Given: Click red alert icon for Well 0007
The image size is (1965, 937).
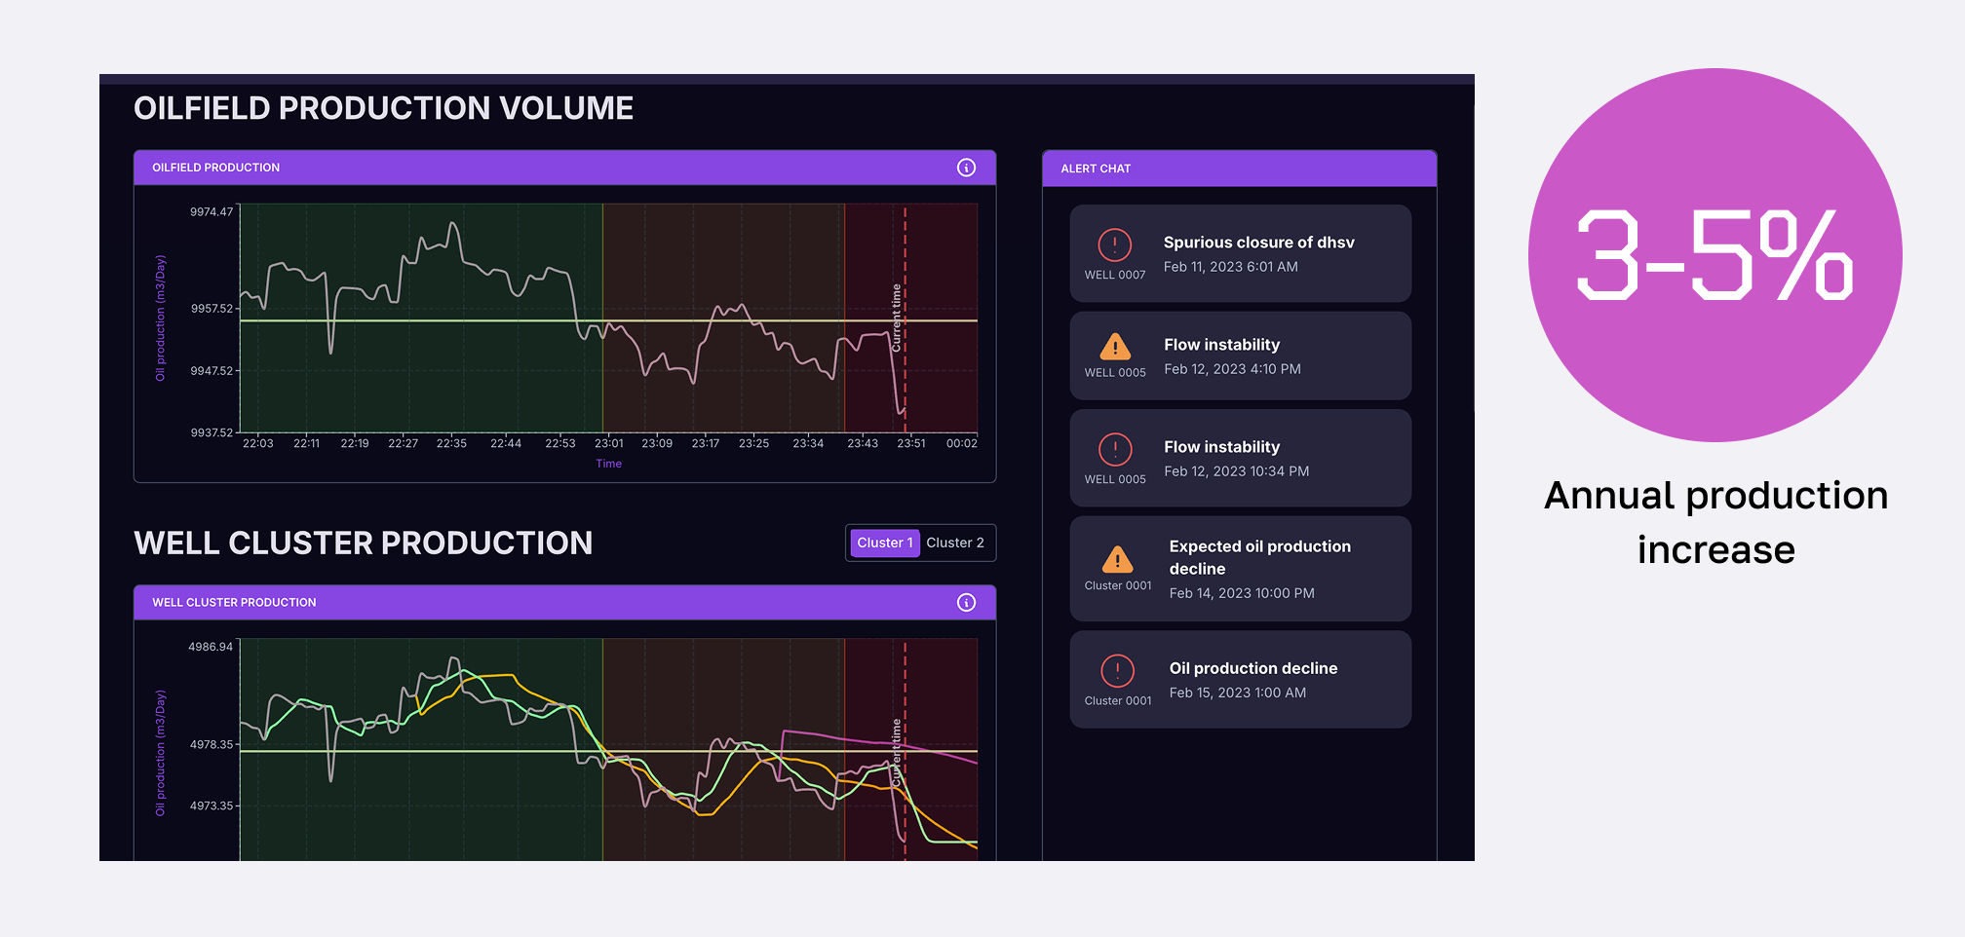Looking at the screenshot, I should [x=1114, y=244].
